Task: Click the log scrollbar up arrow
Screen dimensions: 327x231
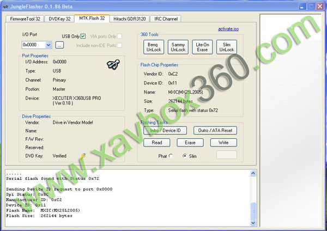Action: tap(253, 173)
